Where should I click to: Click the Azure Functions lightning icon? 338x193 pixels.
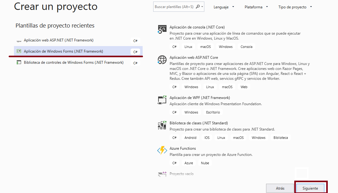[x=162, y=150]
